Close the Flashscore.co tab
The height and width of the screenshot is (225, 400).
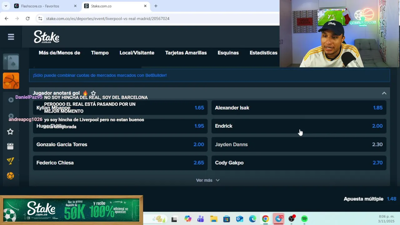click(75, 6)
